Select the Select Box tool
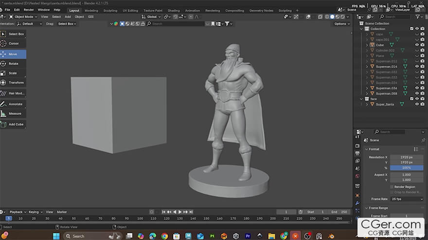 tap(16, 34)
